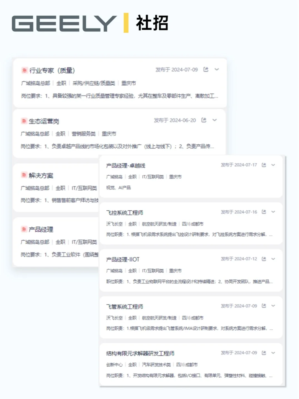The image size is (299, 399).
Task: Expand the 飞控系统工程师 job card
Action: coord(273,212)
